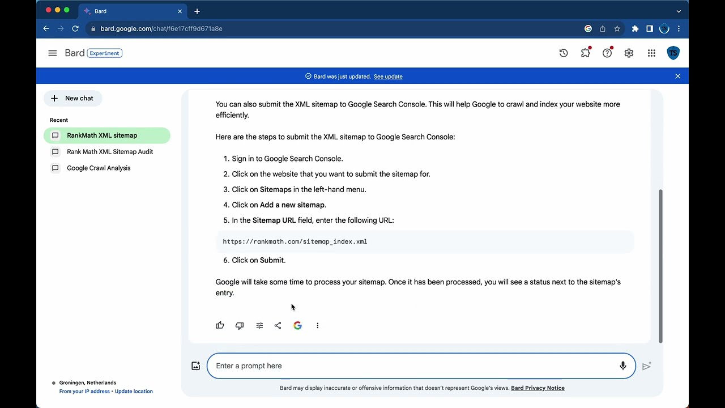View site info lock icon
This screenshot has height=408, width=725.
point(93,28)
